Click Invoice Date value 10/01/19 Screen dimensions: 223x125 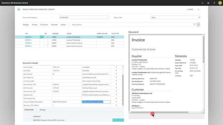67,67
